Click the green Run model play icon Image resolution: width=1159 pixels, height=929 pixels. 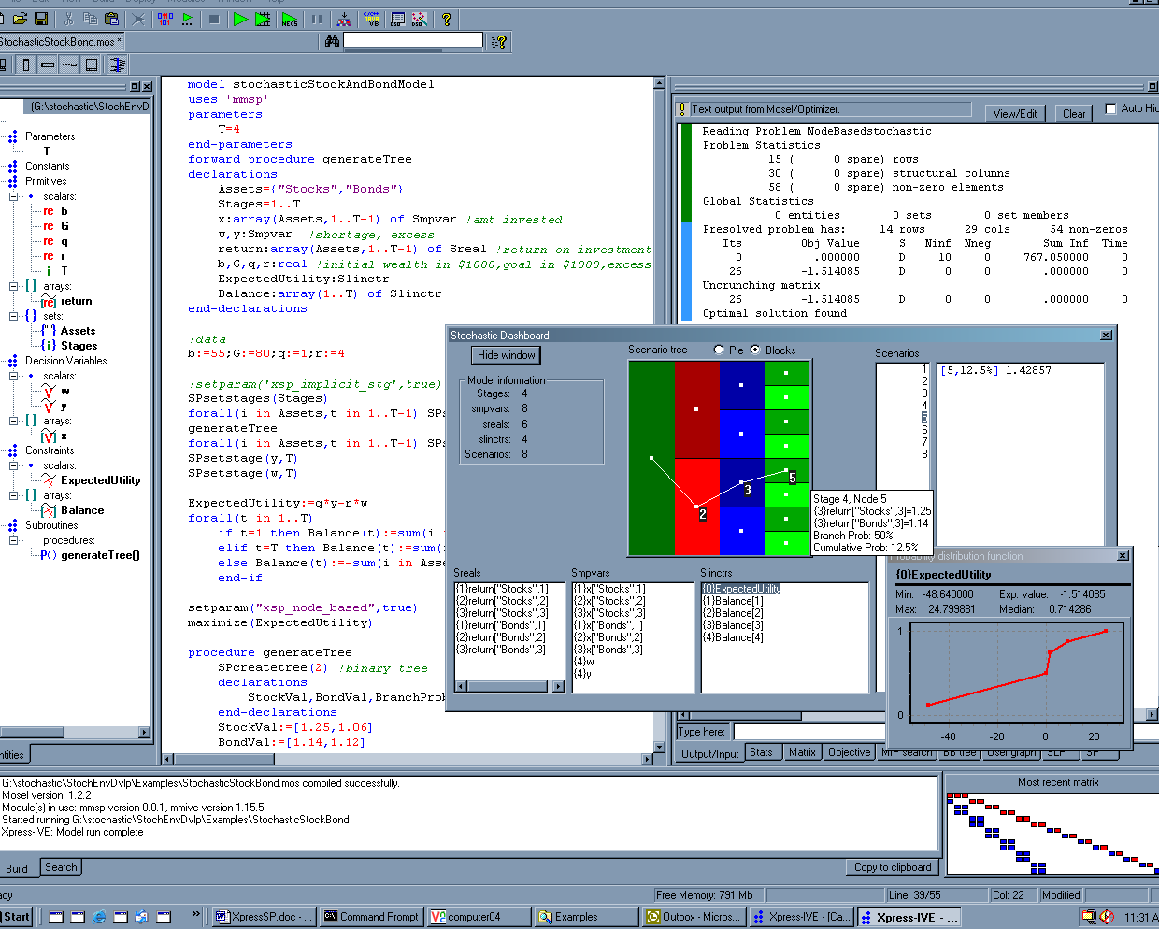tap(240, 19)
